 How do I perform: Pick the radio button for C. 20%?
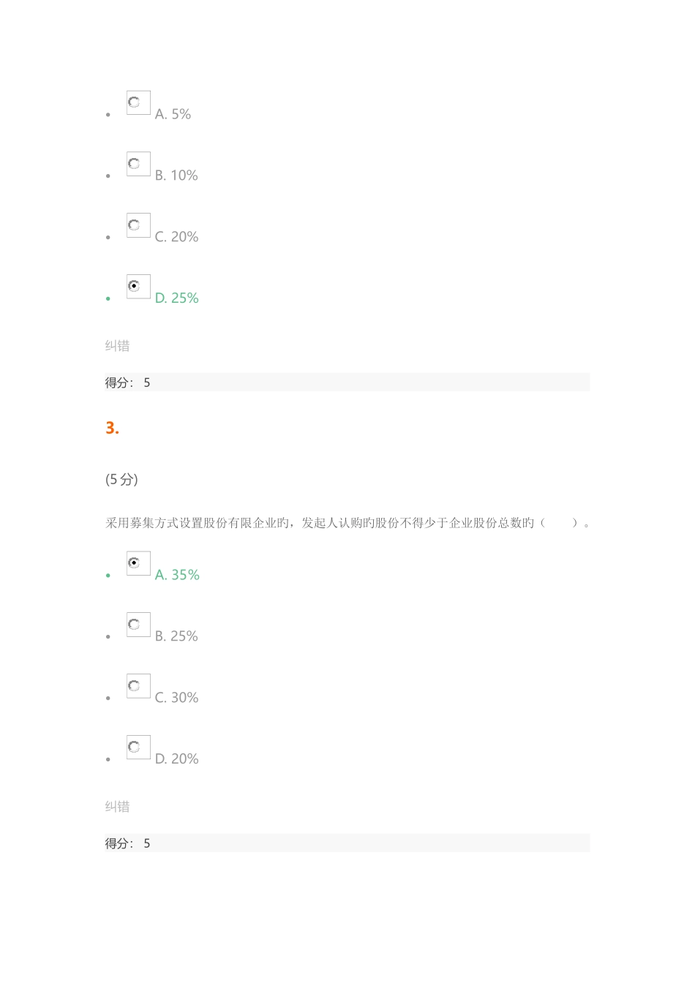tap(134, 225)
